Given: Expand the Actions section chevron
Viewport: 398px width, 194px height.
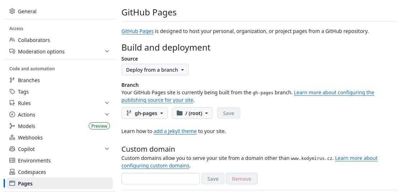Looking at the screenshot, I should click(107, 114).
